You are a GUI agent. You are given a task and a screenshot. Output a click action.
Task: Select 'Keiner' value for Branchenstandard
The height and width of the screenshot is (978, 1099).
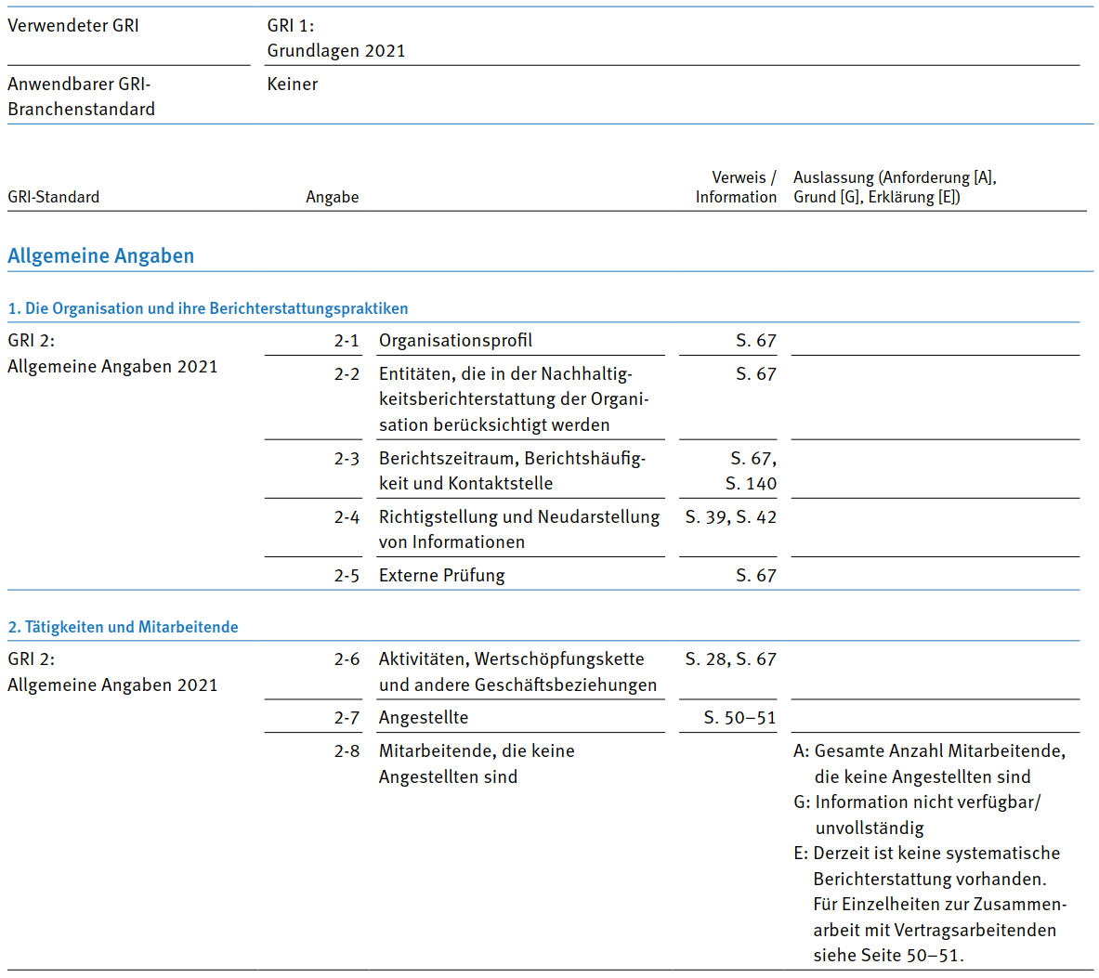tap(293, 85)
